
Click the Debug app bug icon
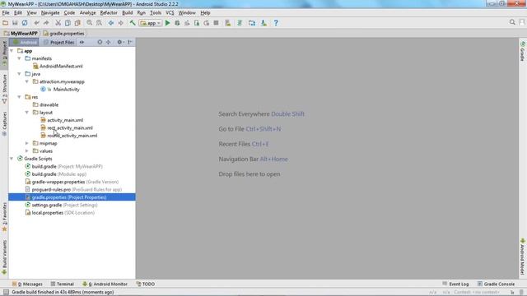tap(177, 23)
